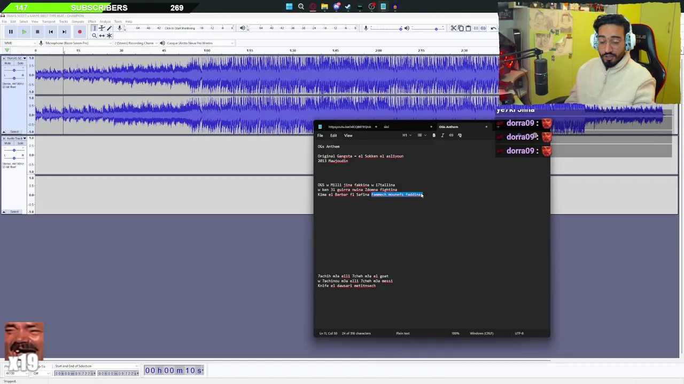
Task: Open the Audacity Tracks menu
Action: (63, 21)
